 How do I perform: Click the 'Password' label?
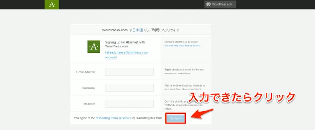(89, 104)
